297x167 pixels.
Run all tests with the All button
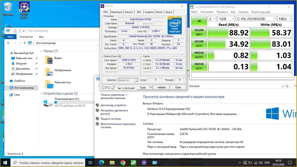199,21
